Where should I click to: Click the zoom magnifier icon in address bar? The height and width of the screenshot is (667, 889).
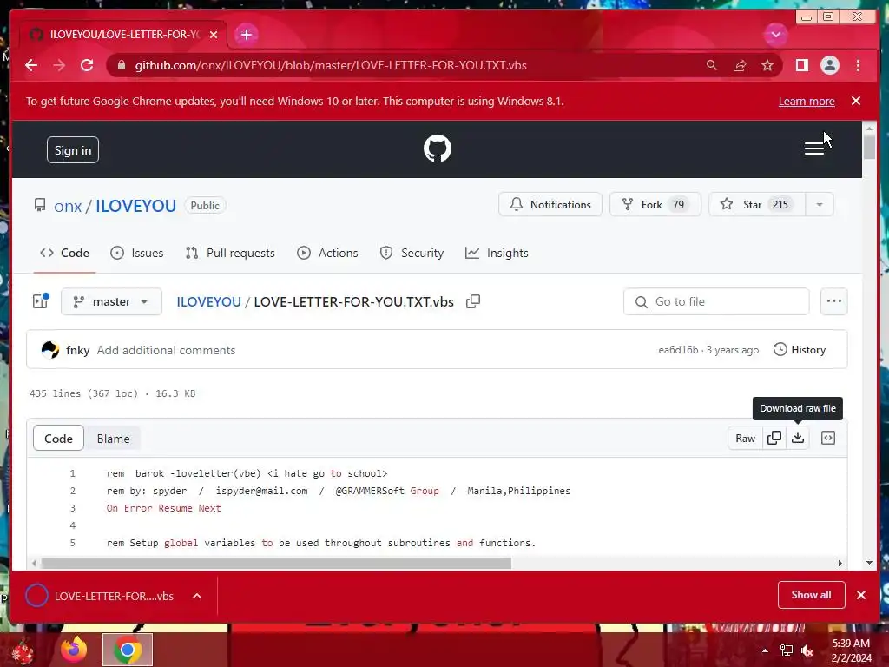click(711, 65)
